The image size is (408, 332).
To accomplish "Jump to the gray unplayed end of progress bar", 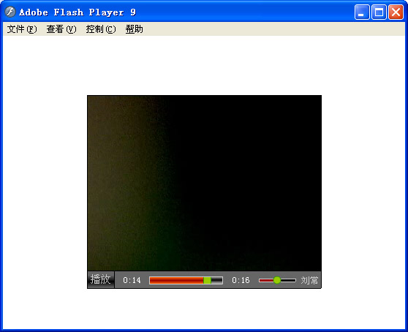I will coord(216,280).
